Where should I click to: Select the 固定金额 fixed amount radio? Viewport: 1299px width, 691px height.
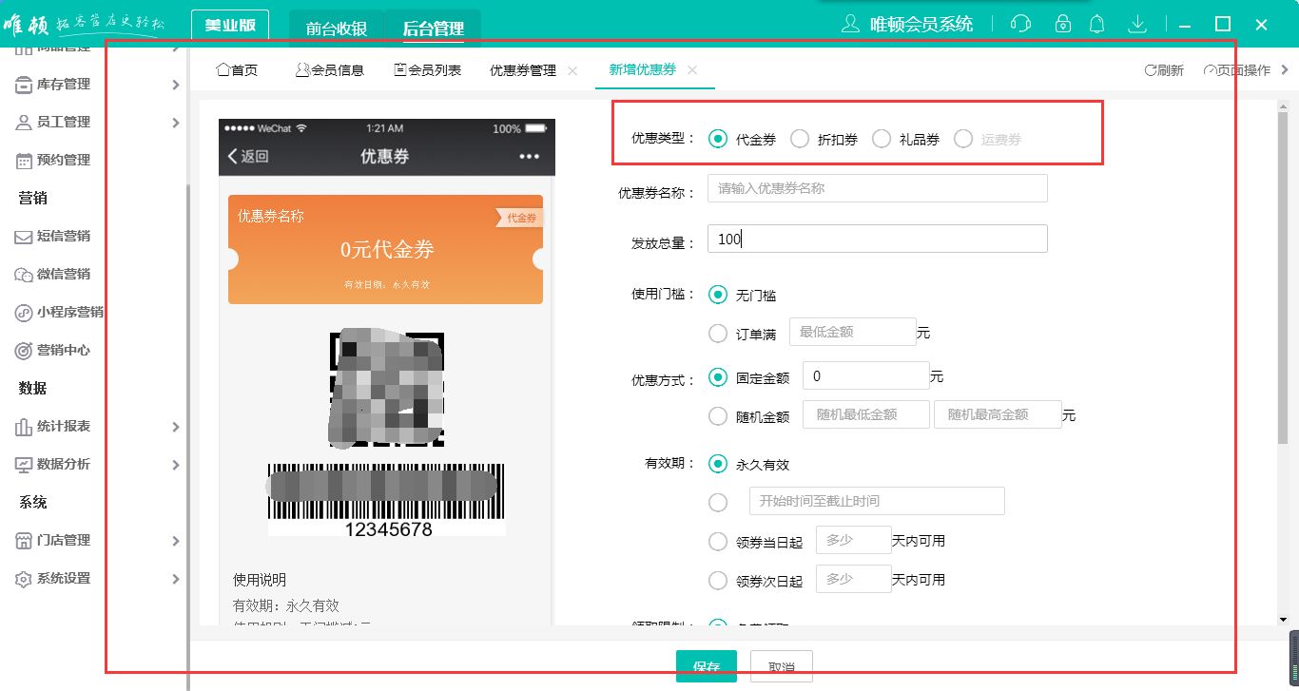point(718,377)
